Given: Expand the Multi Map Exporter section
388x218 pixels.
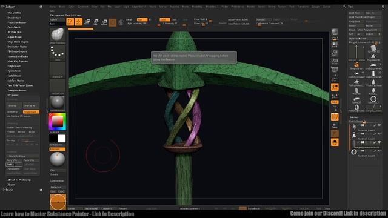Looking at the screenshot, I should [18, 61].
